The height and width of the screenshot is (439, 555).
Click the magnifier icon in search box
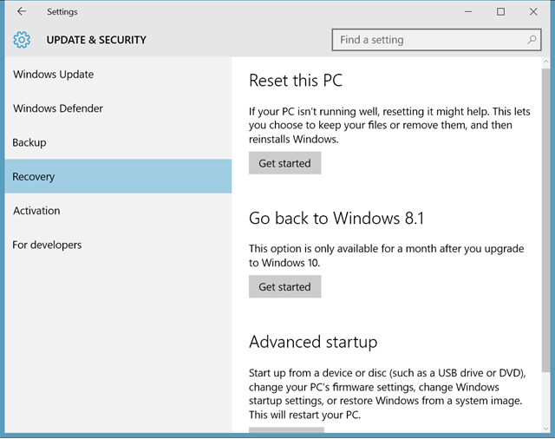point(532,40)
